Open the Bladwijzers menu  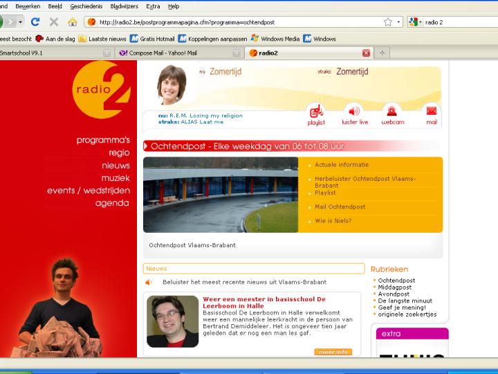pyautogui.click(x=124, y=6)
